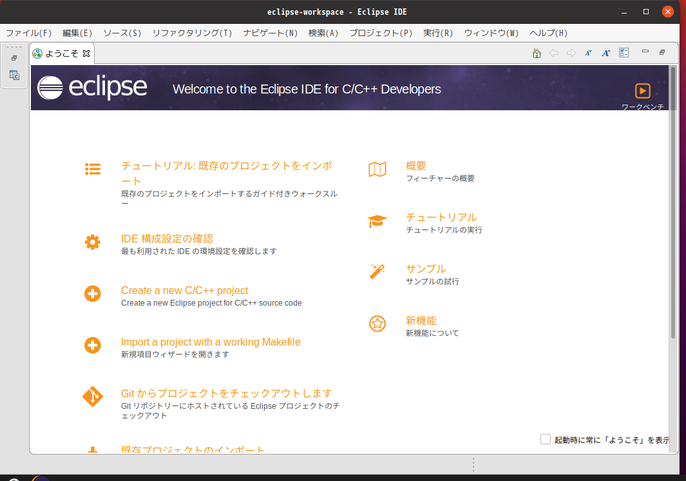The image size is (686, 481).
Task: Open the 概要 overview link
Action: pos(415,166)
